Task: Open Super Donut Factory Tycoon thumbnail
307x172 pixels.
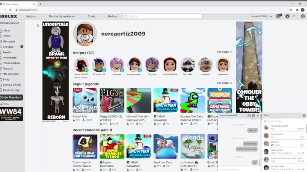Action: (x=220, y=101)
